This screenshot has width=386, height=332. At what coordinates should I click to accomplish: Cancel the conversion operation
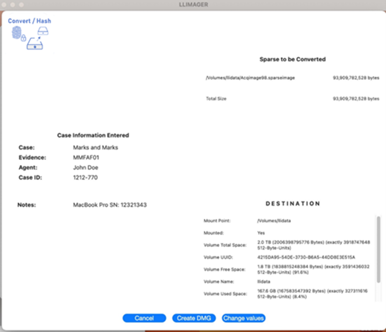pos(144,318)
